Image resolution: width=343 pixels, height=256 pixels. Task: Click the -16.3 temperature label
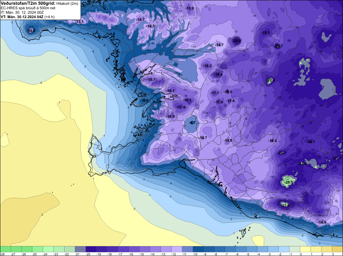208,66
